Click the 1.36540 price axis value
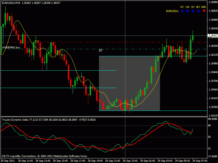 (x=213, y=28)
